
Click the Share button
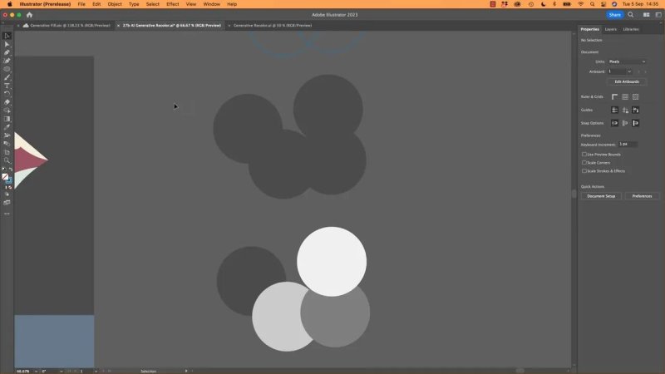(614, 15)
